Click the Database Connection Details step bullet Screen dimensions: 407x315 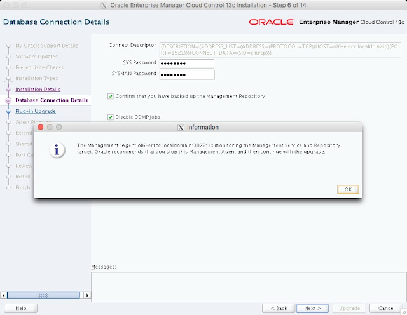[8, 100]
